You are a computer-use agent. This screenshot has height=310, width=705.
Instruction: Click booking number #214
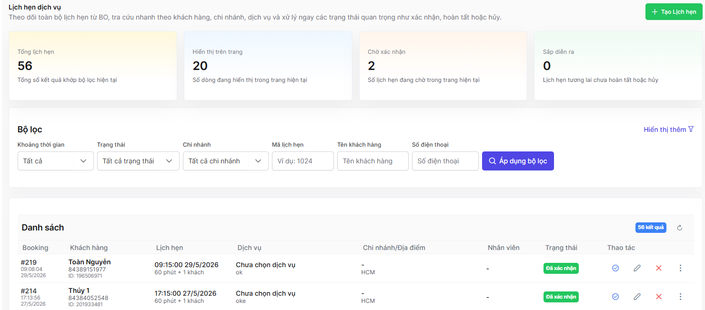click(29, 291)
